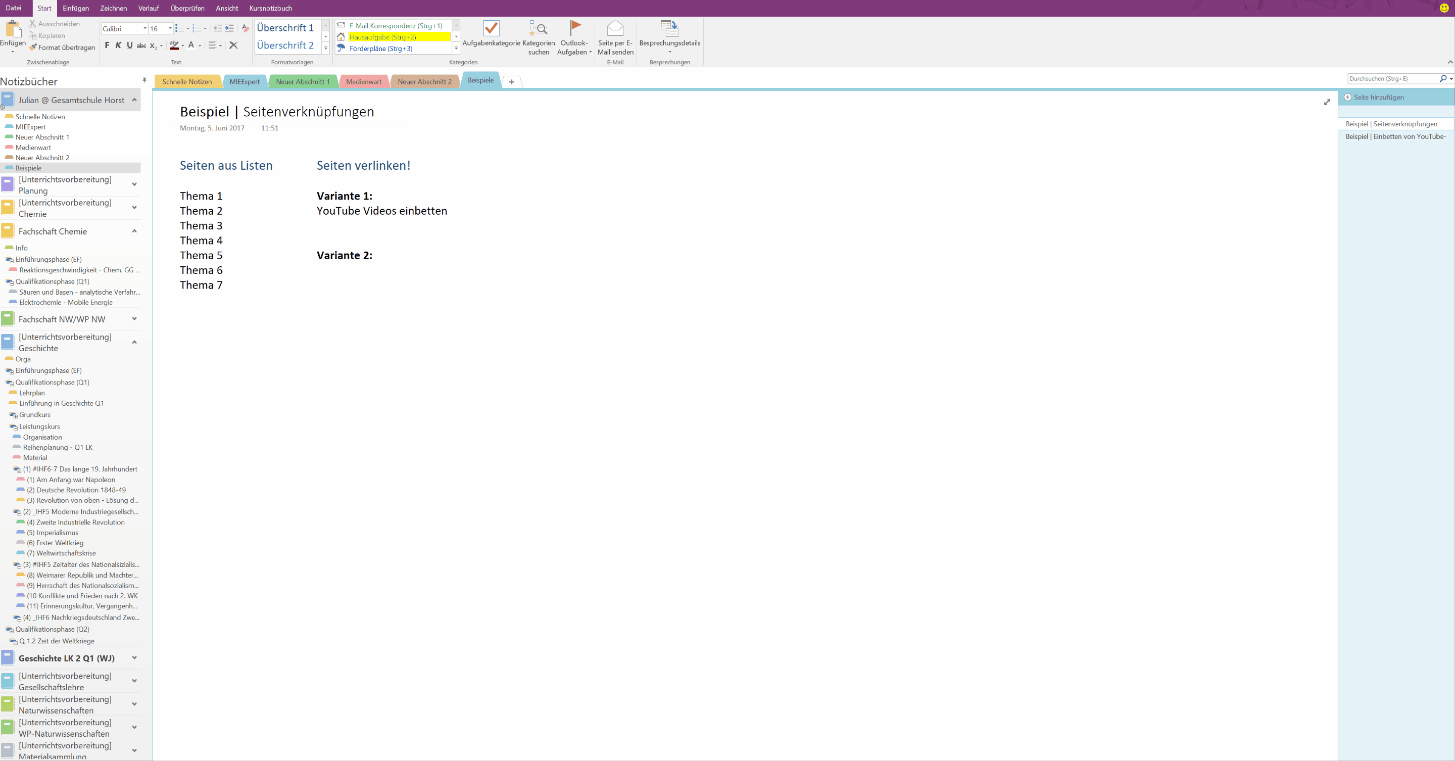Switch to the Ansicht ribbon tab

pos(226,8)
